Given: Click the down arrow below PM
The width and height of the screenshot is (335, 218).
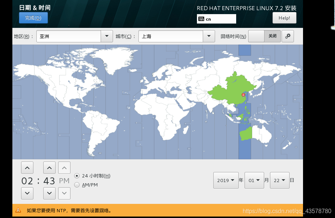Looking at the screenshot, I should [64, 193].
